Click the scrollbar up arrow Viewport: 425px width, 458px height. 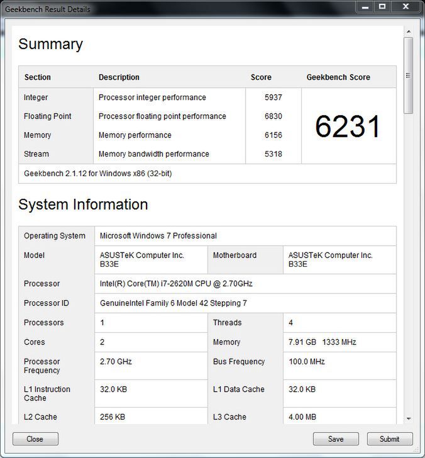click(x=409, y=31)
